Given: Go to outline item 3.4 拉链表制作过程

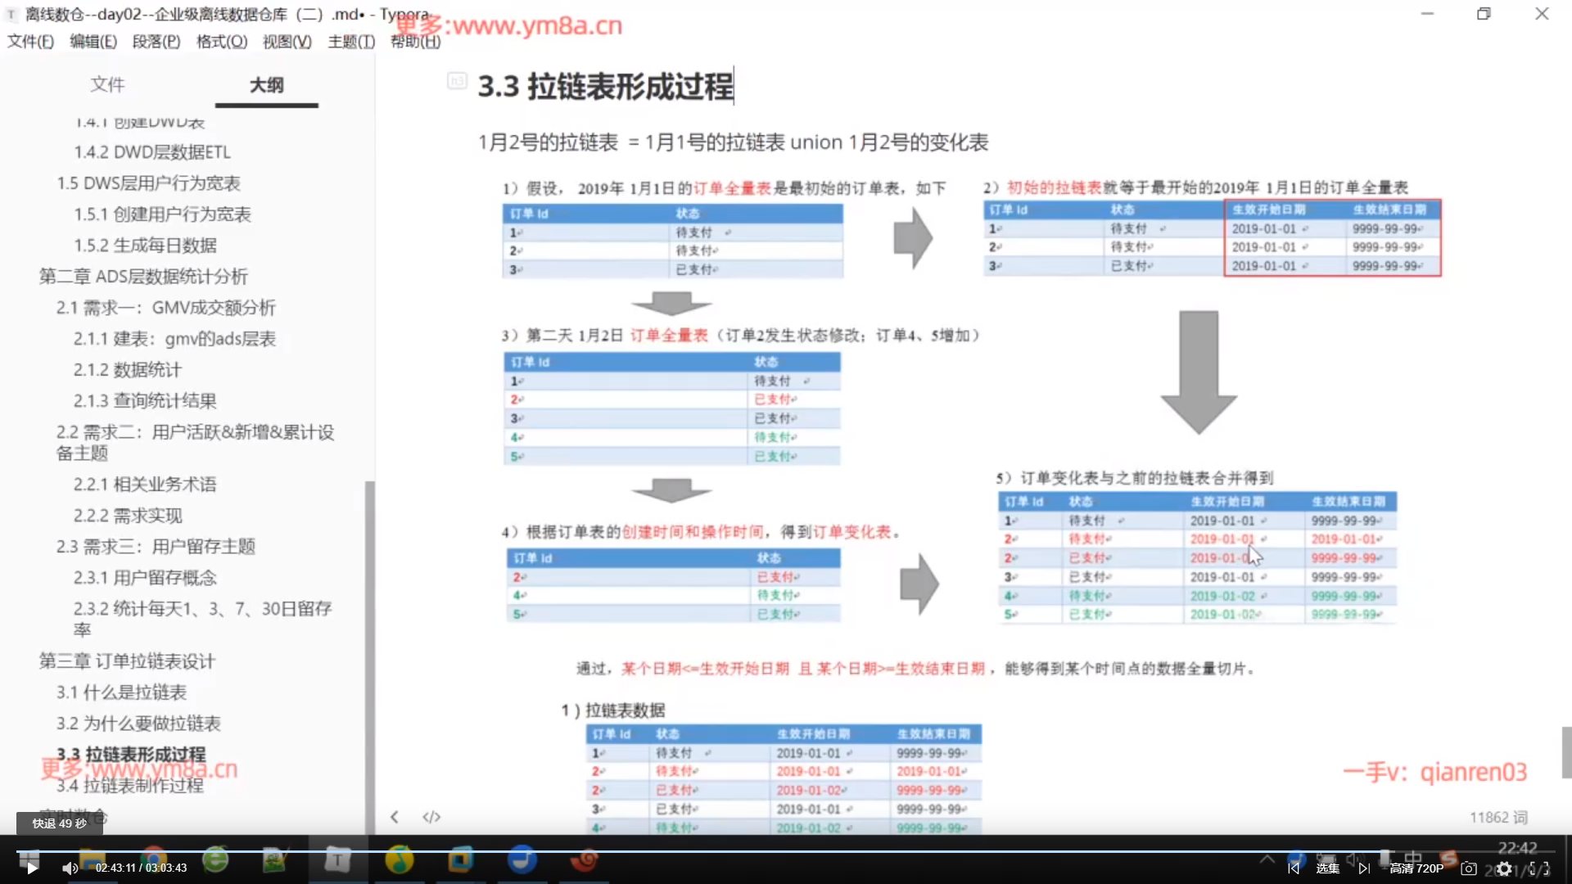Looking at the screenshot, I should [129, 786].
